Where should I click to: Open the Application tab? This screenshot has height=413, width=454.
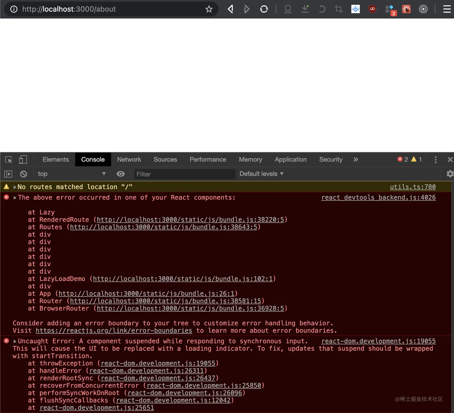point(291,159)
